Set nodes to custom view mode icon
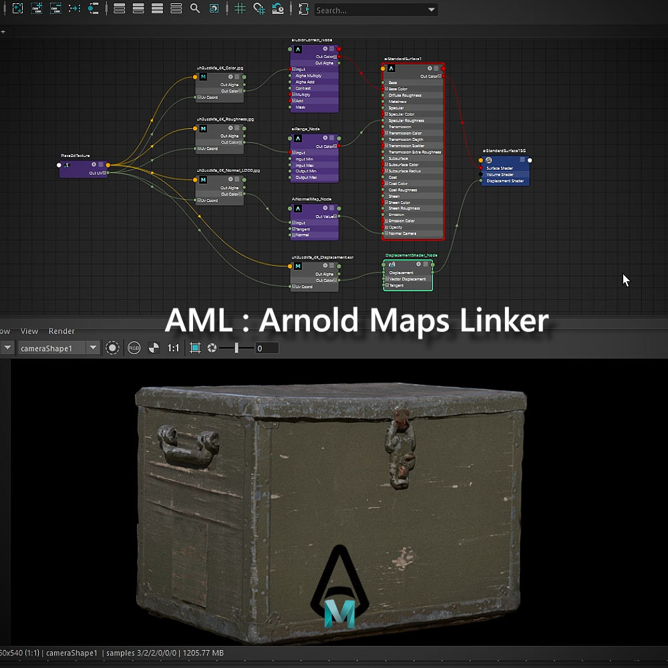The height and width of the screenshot is (668, 668). (176, 9)
